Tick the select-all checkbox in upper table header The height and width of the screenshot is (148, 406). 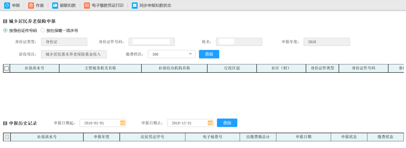7,68
